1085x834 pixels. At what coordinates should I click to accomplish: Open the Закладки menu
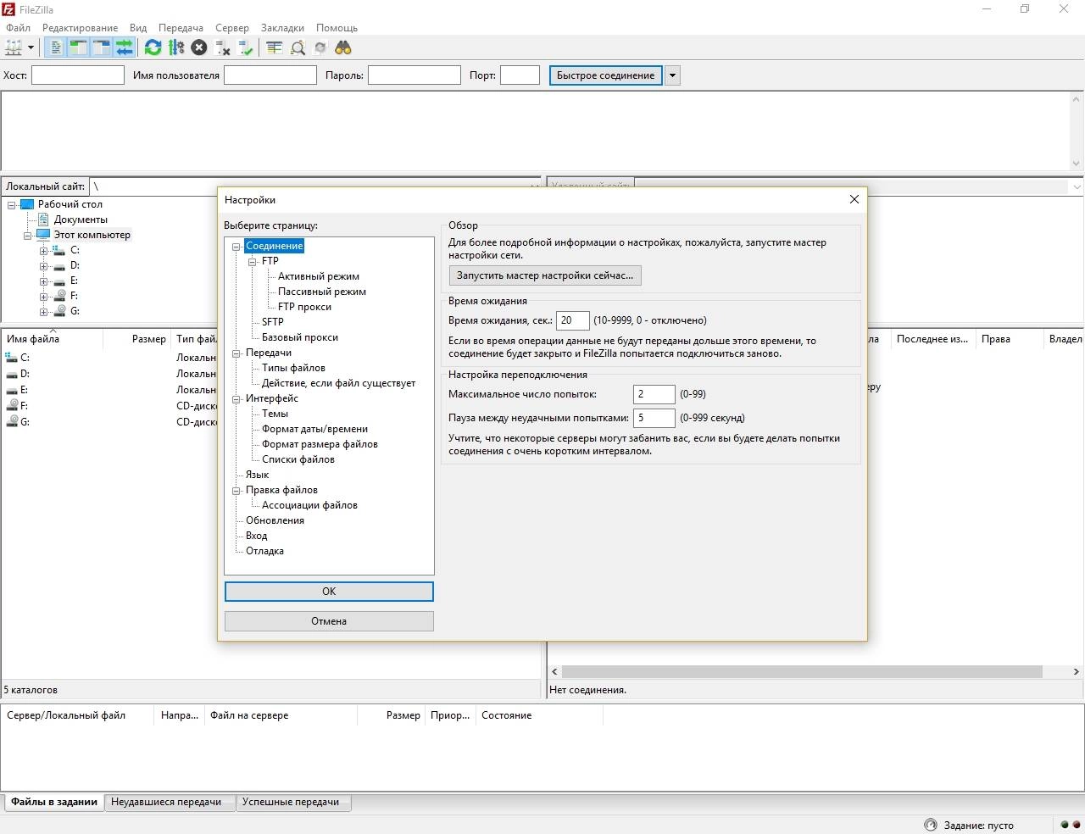coord(282,28)
